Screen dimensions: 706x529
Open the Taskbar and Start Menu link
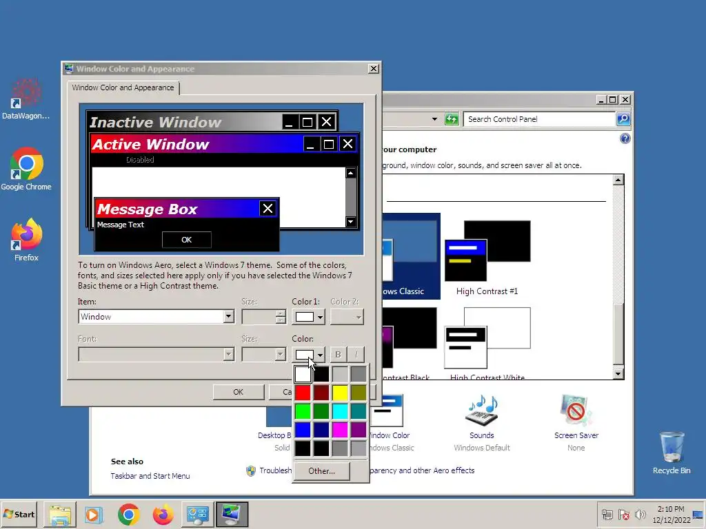[150, 476]
